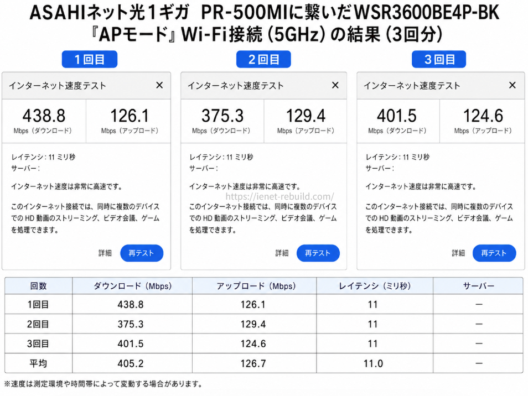Click the ダウンロード (Mbps) table header
The image size is (528, 396).
[132, 286]
